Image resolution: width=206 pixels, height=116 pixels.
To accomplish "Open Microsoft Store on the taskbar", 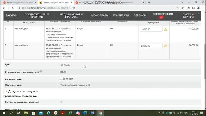I will tap(33, 113).
